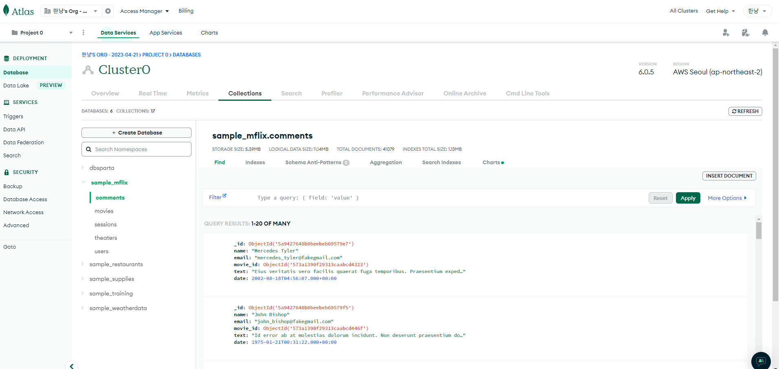
Task: Open the Schema Anti-Patterns tab
Action: click(x=317, y=163)
